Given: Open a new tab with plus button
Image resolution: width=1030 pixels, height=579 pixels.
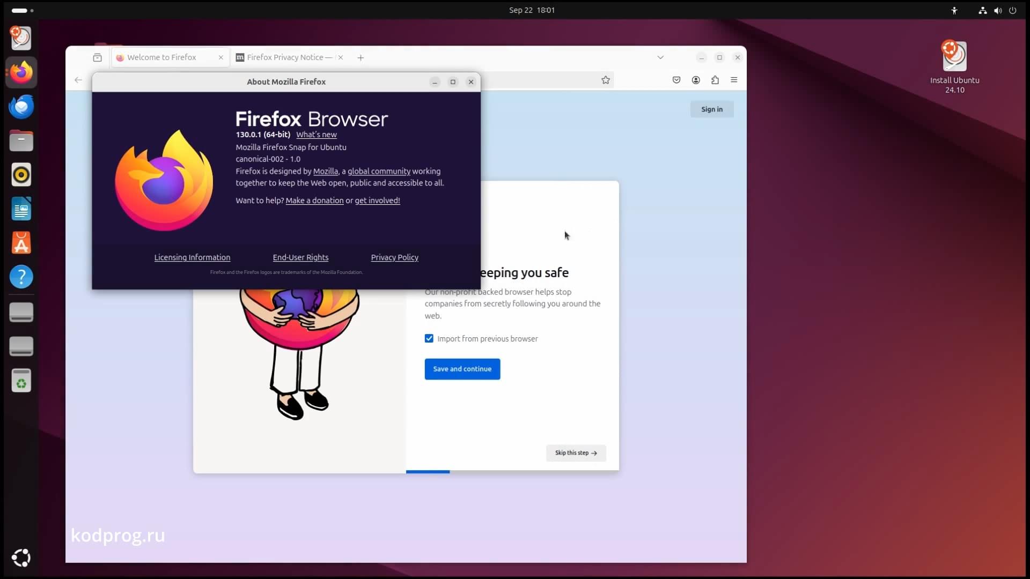Looking at the screenshot, I should coord(360,57).
